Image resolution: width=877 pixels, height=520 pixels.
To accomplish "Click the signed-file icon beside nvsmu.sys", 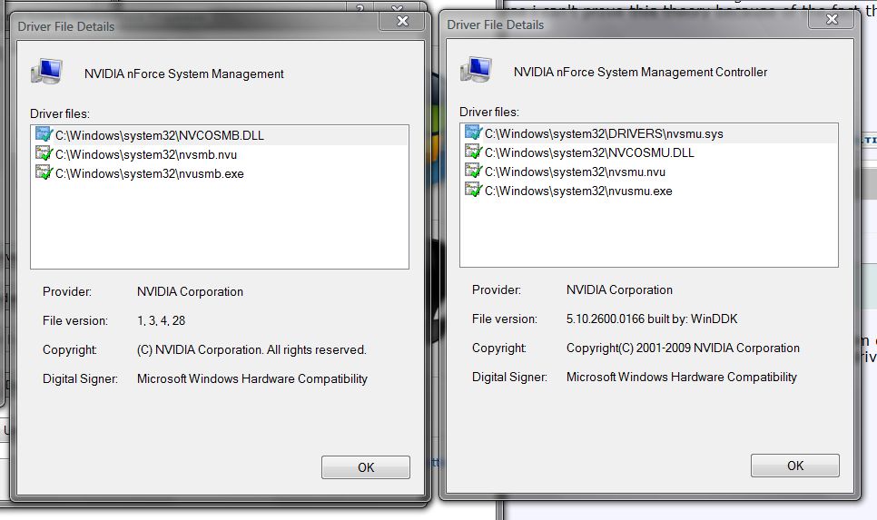I will click(x=473, y=132).
